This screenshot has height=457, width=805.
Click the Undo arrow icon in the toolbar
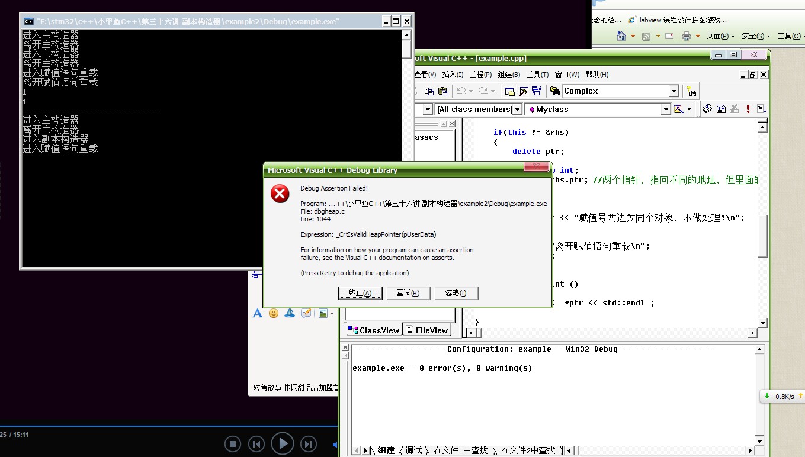point(461,91)
